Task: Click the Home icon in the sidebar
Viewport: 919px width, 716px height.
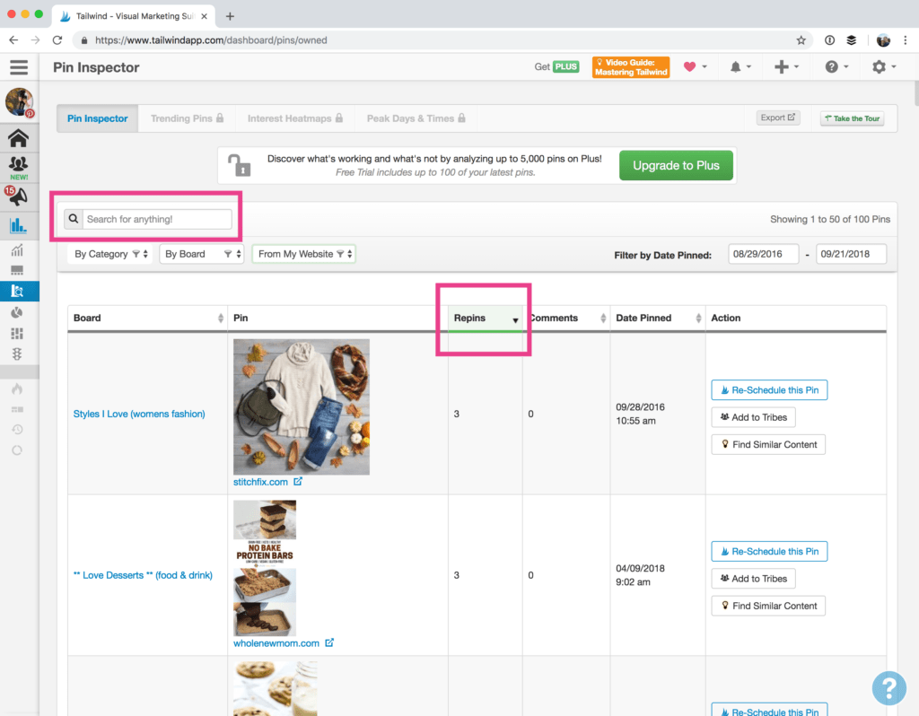Action: [18, 137]
